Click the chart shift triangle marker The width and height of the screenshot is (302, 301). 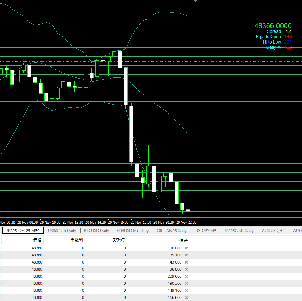[195, 1]
